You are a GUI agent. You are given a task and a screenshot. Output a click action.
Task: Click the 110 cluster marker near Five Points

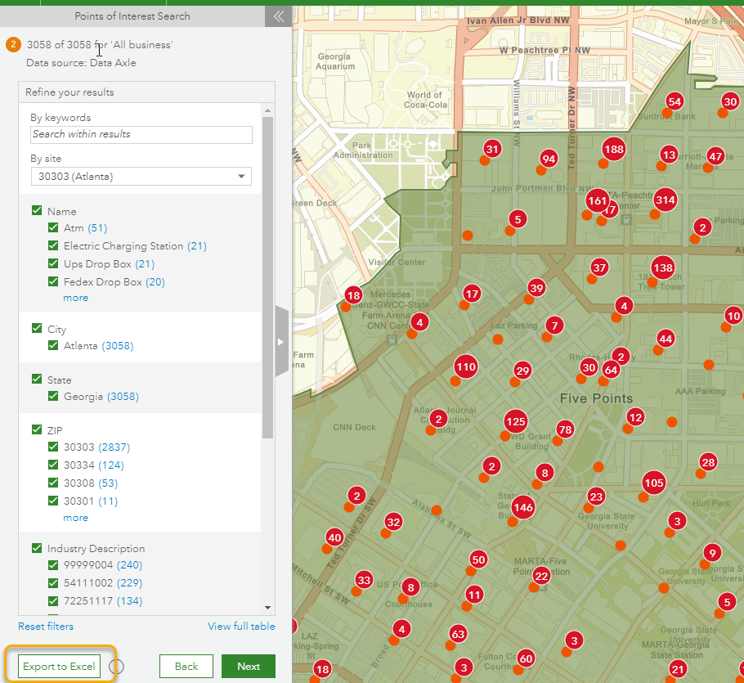(x=464, y=367)
